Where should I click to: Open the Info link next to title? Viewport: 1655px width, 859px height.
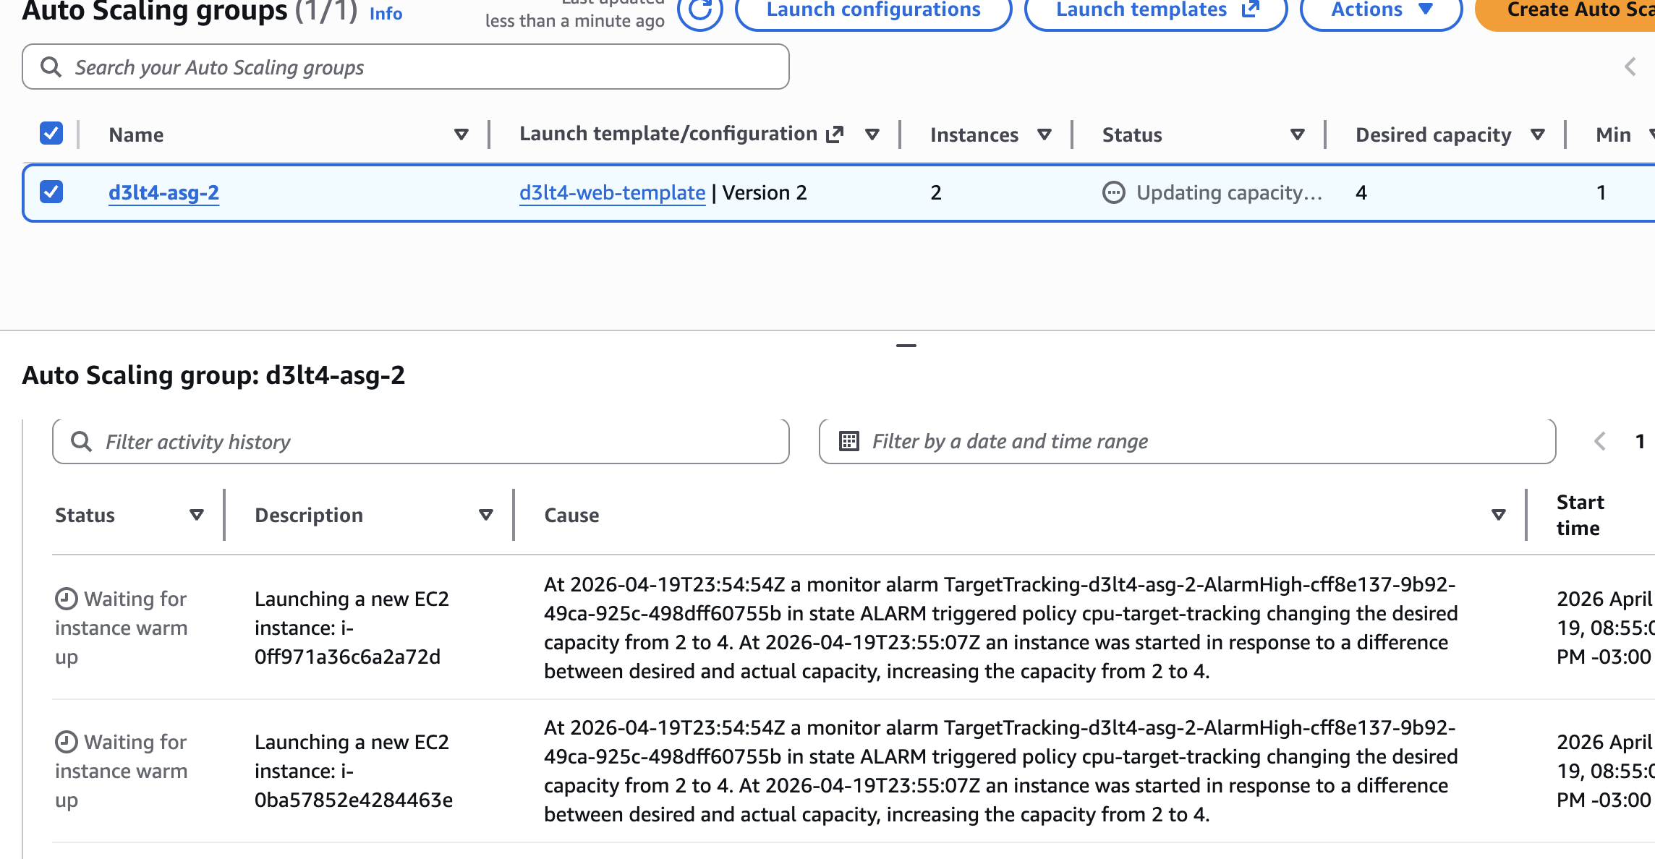pos(386,13)
